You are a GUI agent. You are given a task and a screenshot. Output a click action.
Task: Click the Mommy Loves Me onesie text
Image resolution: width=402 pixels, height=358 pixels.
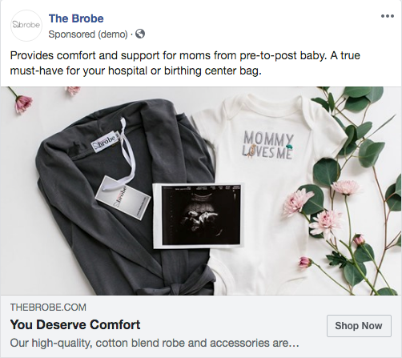point(267,144)
